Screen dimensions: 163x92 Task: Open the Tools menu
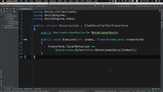tap(77, 1)
